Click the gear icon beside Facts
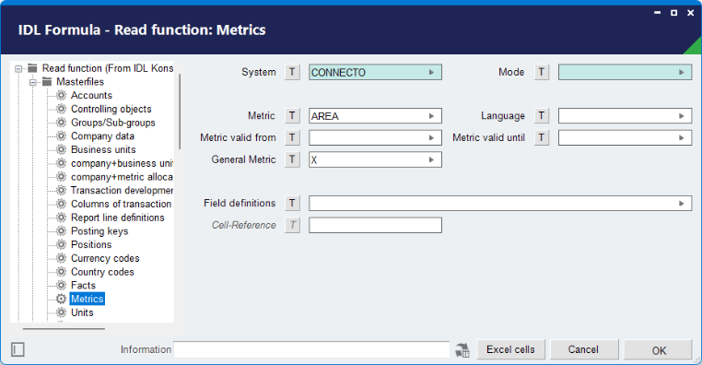 pos(62,285)
